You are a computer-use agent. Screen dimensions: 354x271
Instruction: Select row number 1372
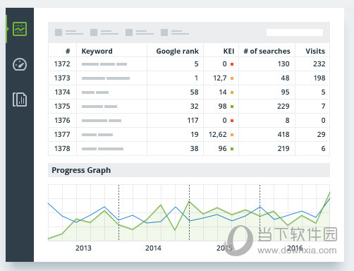[x=62, y=64]
